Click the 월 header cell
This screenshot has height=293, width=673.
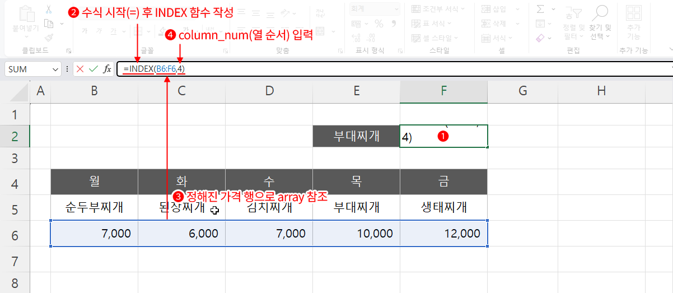[x=94, y=182]
